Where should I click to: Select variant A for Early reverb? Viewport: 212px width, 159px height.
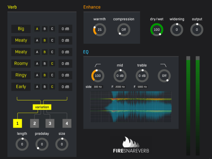click(37, 87)
